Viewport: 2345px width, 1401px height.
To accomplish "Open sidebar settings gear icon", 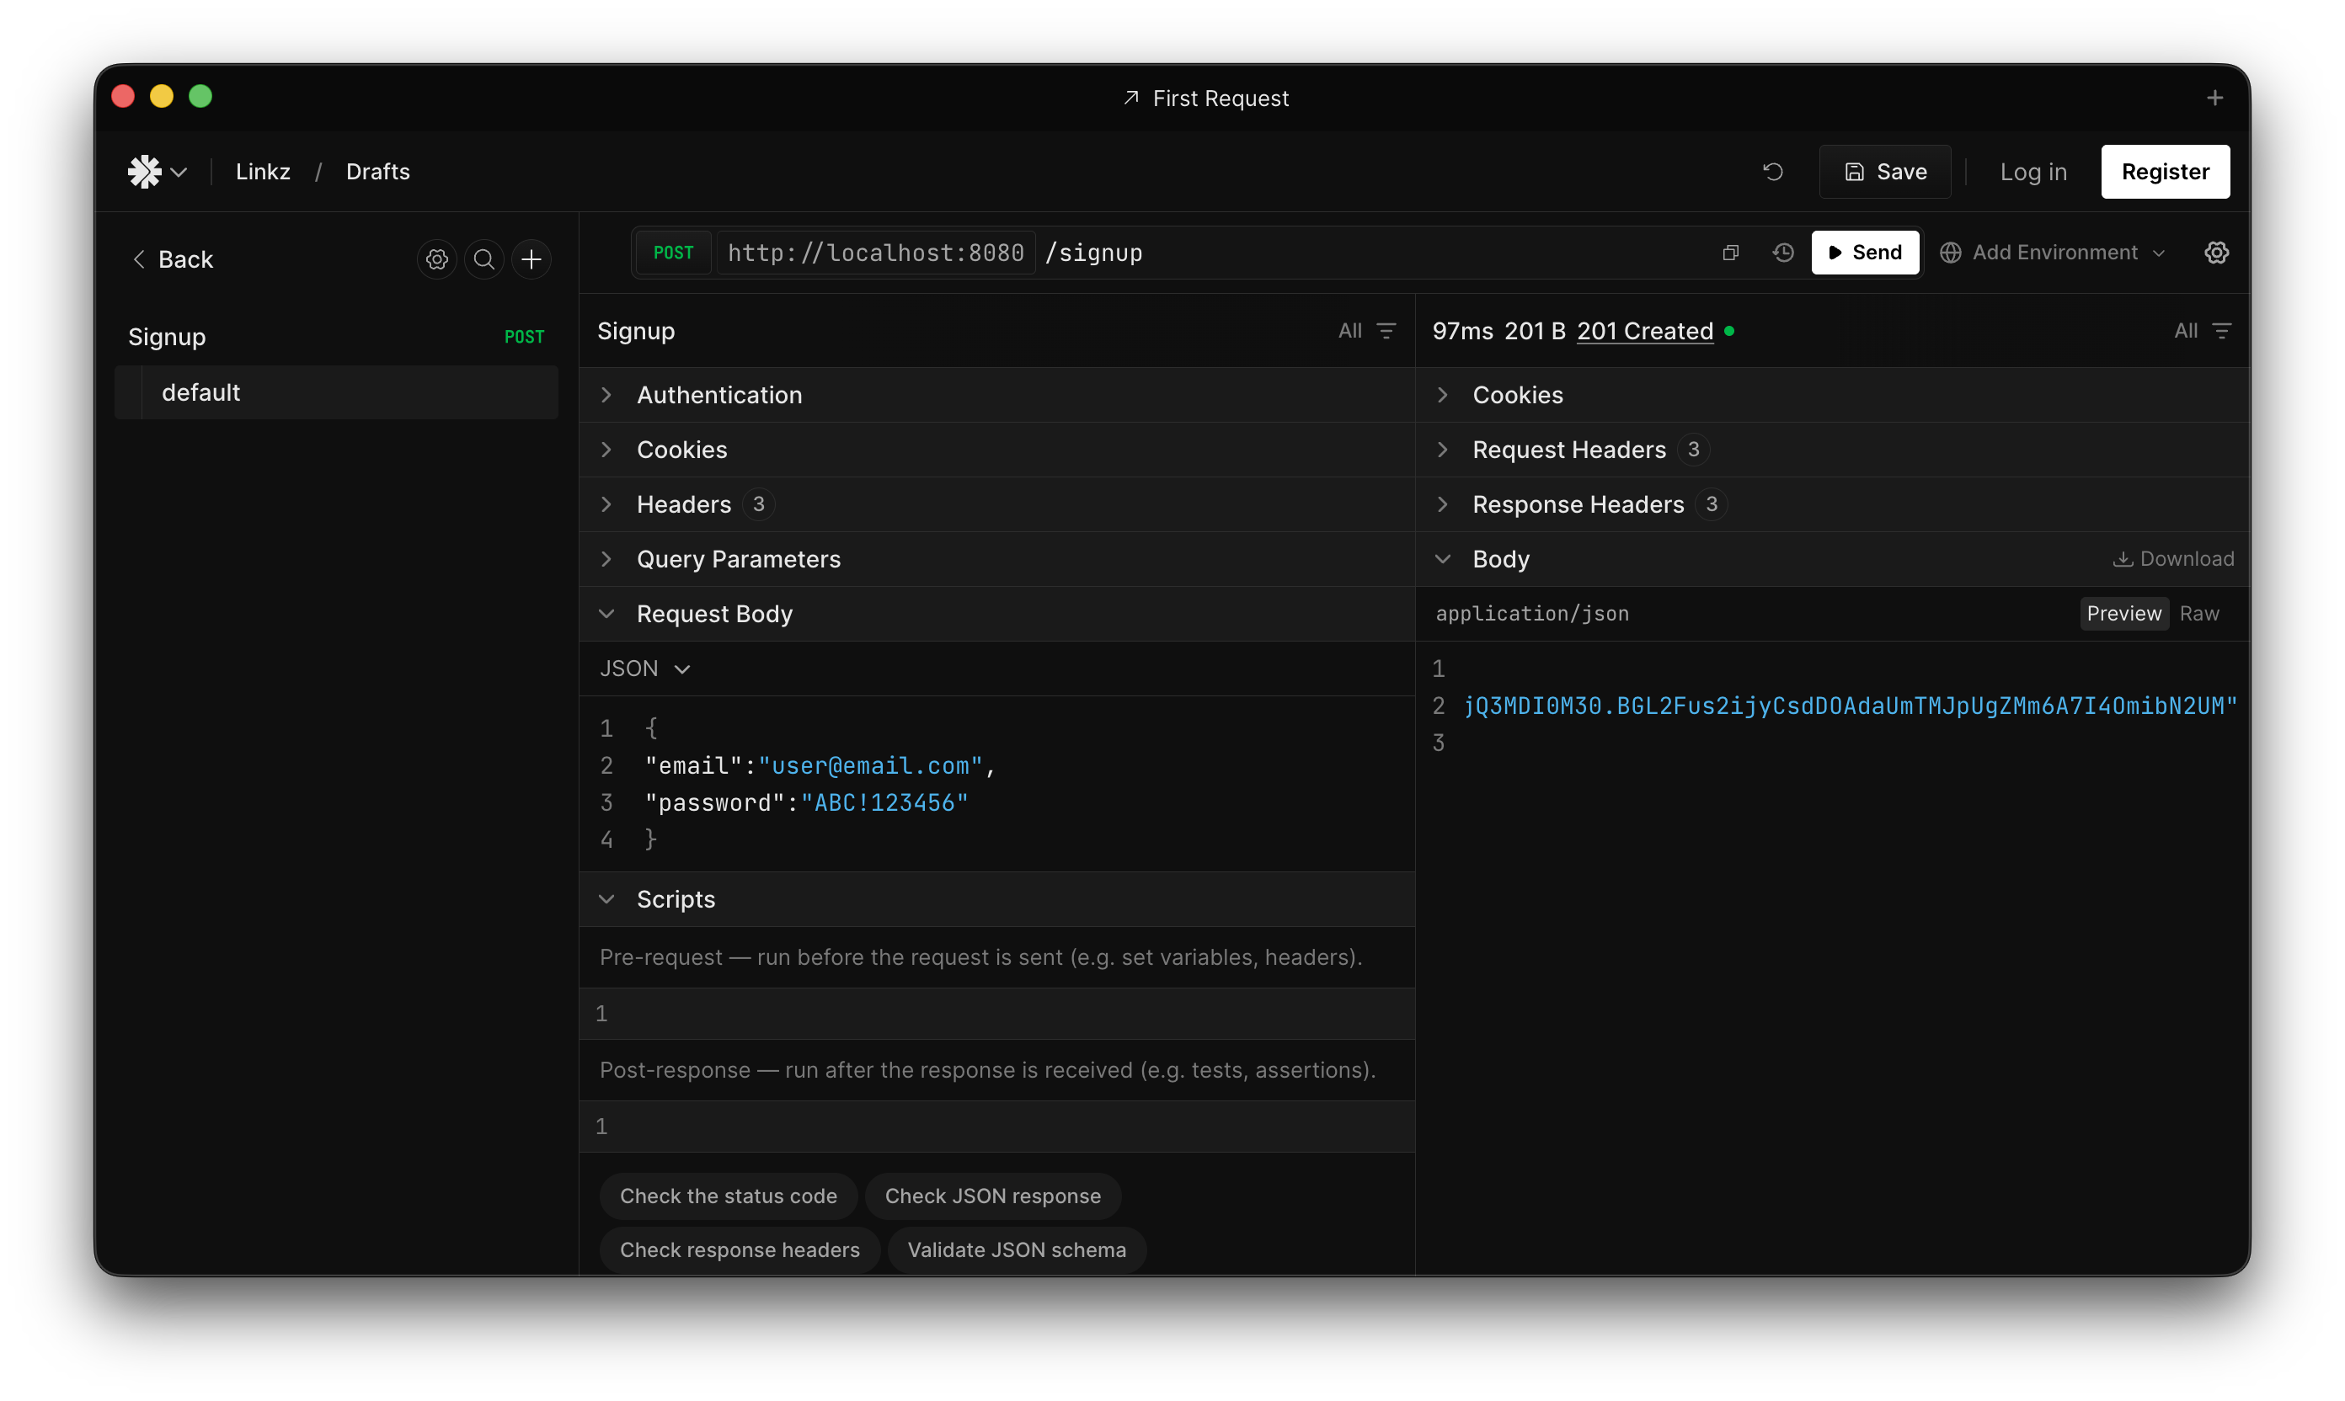I will tap(436, 259).
